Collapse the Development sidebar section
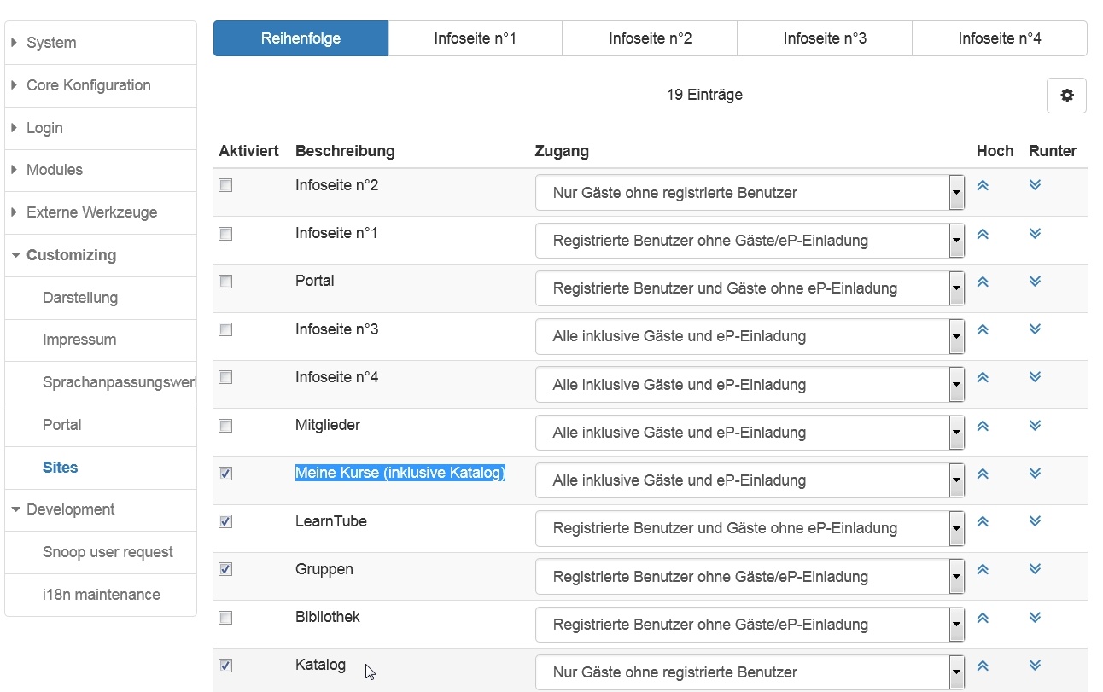The image size is (1103, 692). pyautogui.click(x=70, y=509)
